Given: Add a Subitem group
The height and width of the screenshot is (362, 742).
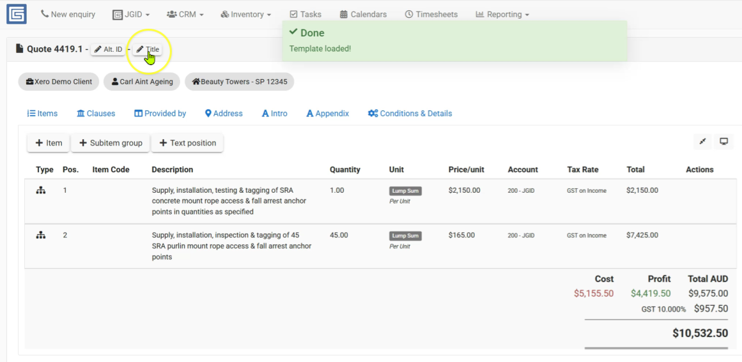Looking at the screenshot, I should click(x=111, y=143).
